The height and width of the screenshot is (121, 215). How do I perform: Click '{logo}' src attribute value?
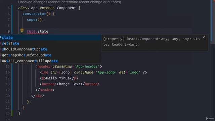point(66,72)
